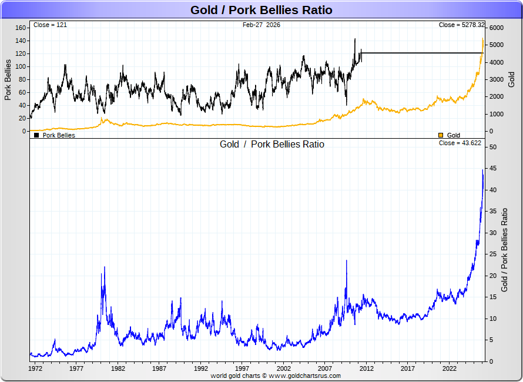Click the 3000 tick on Gold axis
The height and width of the screenshot is (382, 523).
497,79
